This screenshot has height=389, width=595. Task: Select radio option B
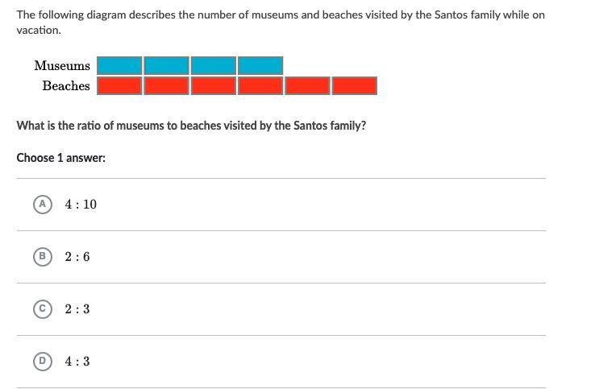click(x=43, y=257)
